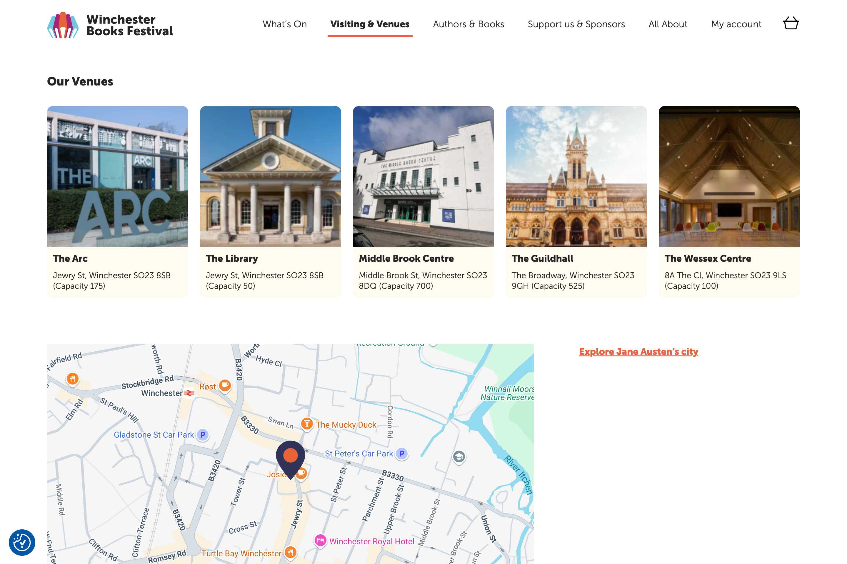
Task: Select the school marker near River Itchen
Action: pos(459,457)
